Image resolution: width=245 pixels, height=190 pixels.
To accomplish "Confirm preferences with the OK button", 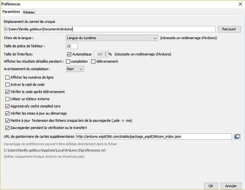I will [210, 186].
